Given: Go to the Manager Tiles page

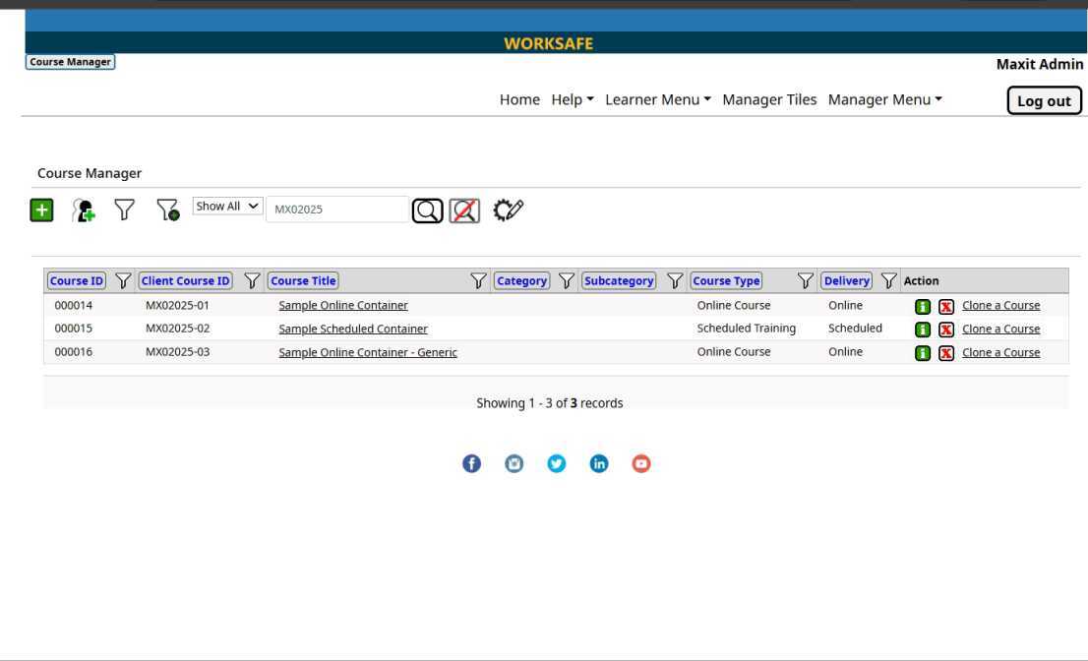Looking at the screenshot, I should [769, 99].
